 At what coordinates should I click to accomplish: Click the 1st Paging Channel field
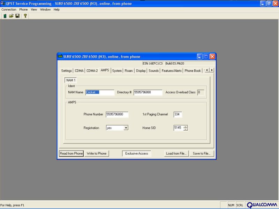click(178, 114)
